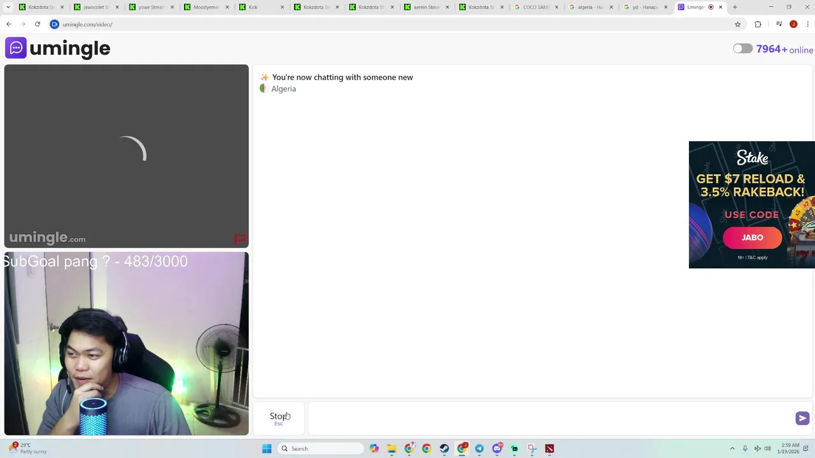Click the site info icon in address bar
Viewport: 815px width, 458px height.
pyautogui.click(x=55, y=24)
